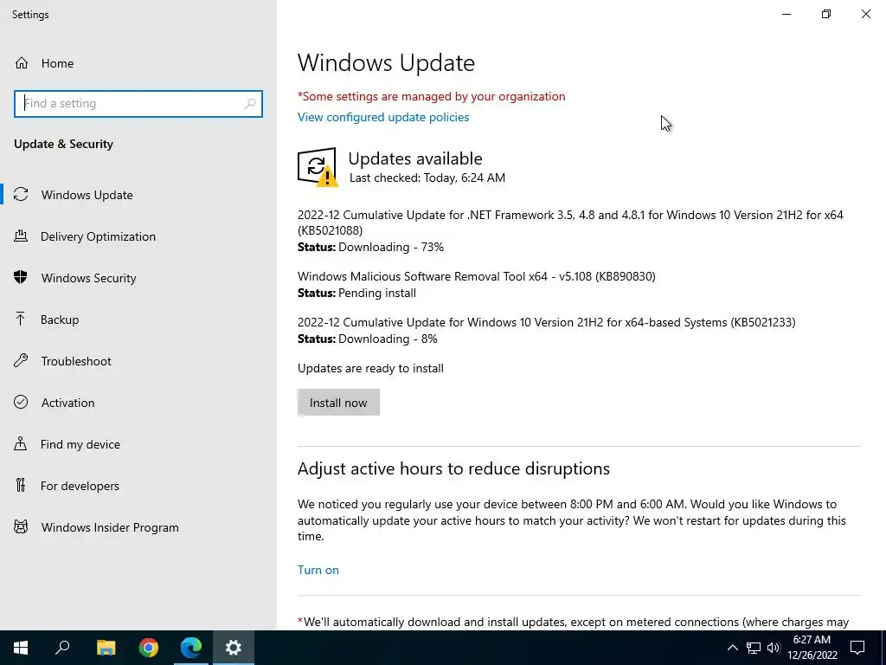The width and height of the screenshot is (886, 665).
Task: Restore down the Settings window
Action: [x=826, y=14]
